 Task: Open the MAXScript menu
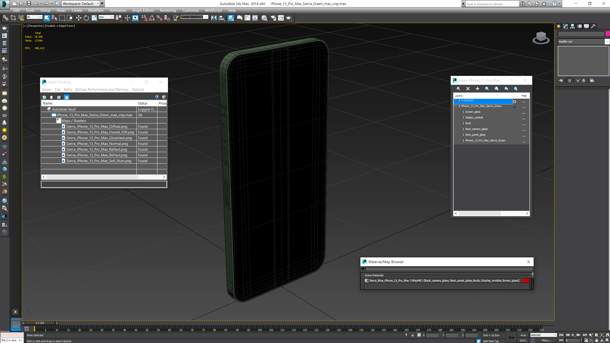[213, 10]
